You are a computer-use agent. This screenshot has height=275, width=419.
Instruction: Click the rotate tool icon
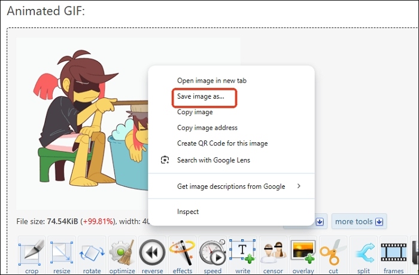(x=92, y=253)
